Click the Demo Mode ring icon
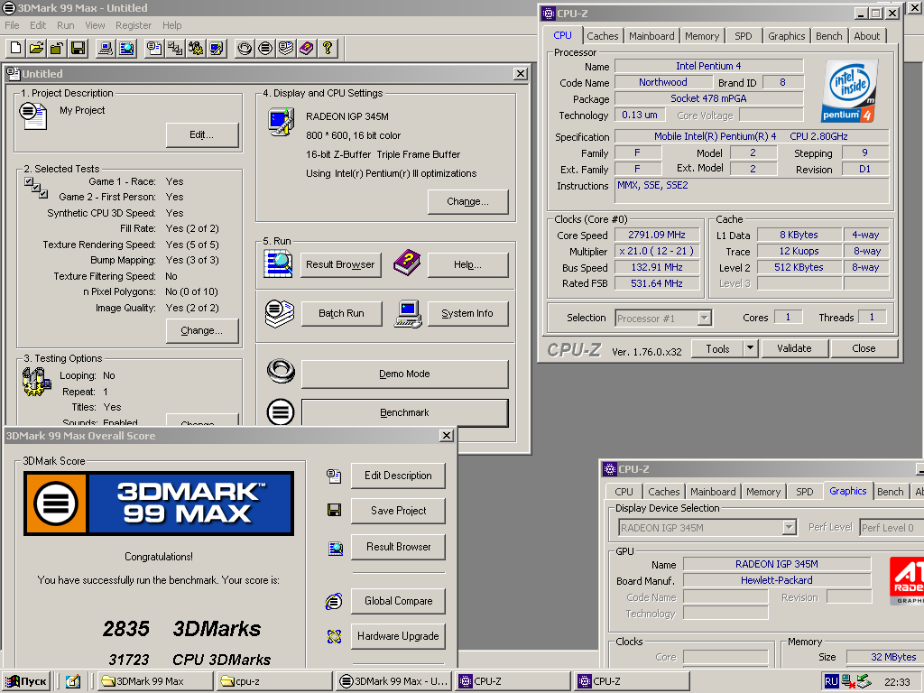 pos(281,371)
